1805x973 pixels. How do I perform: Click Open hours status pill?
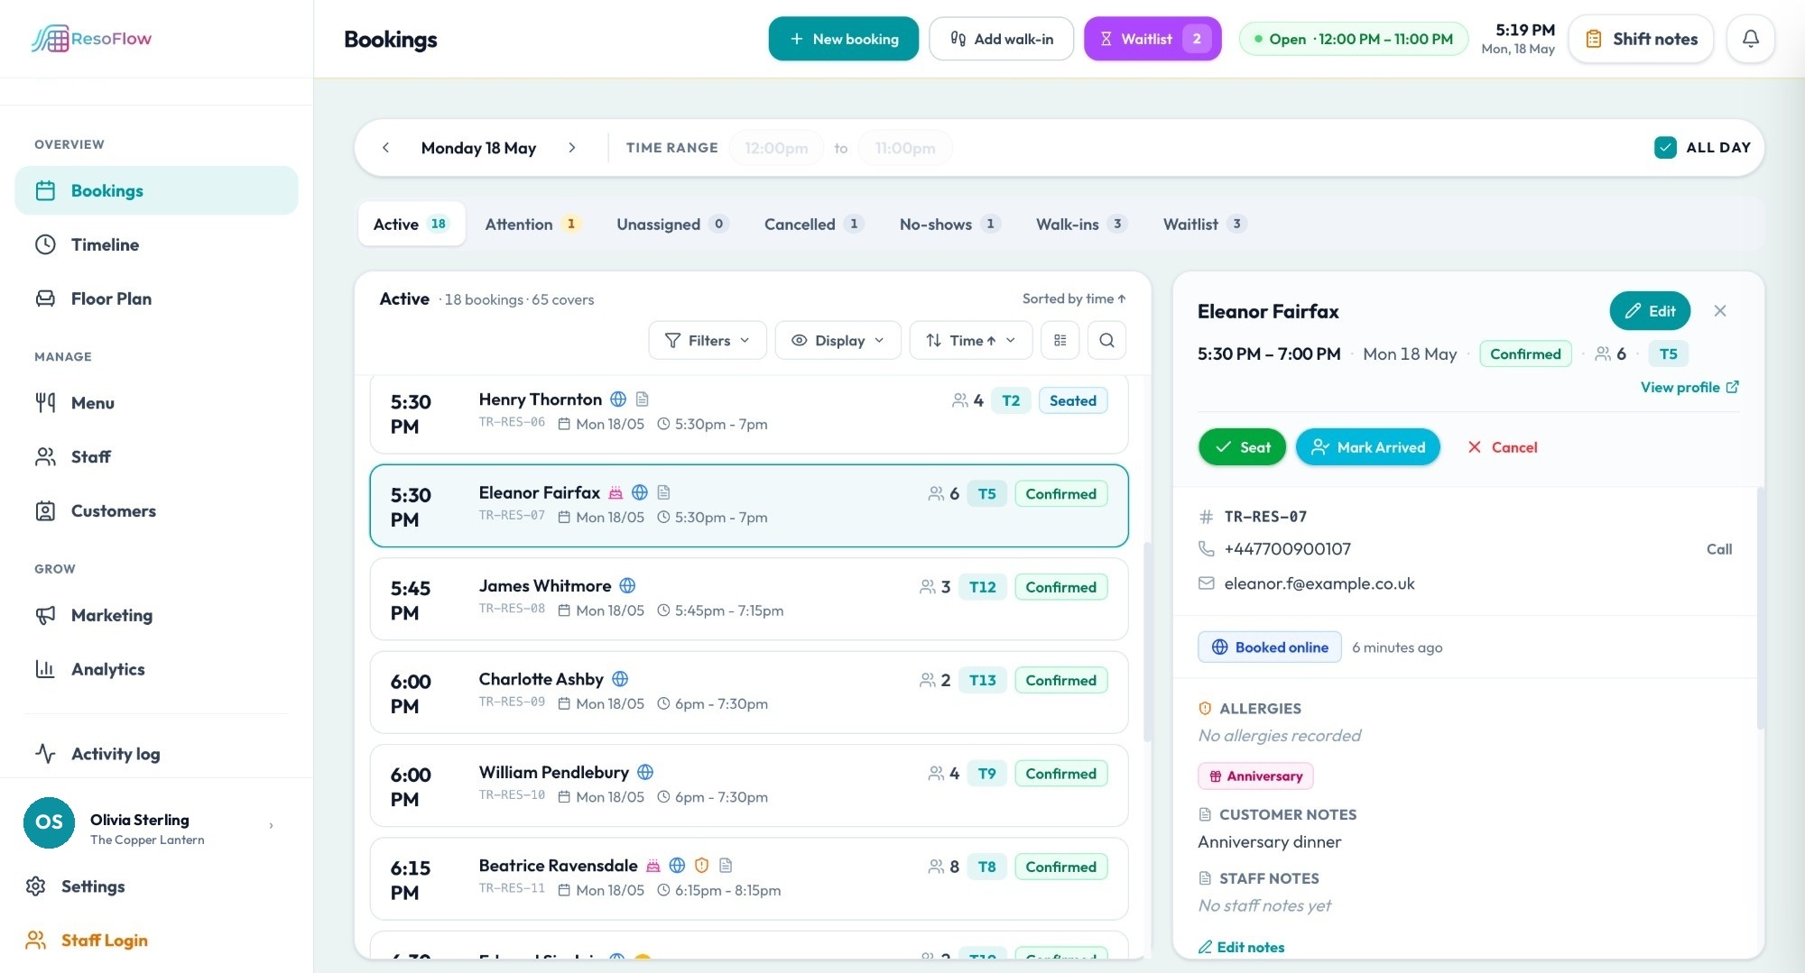click(1353, 39)
